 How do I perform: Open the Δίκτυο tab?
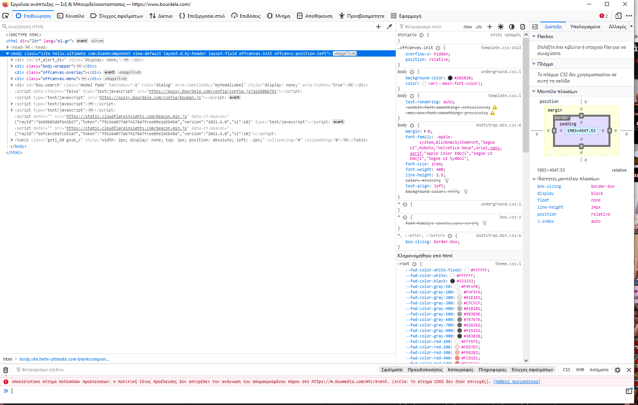coord(161,16)
